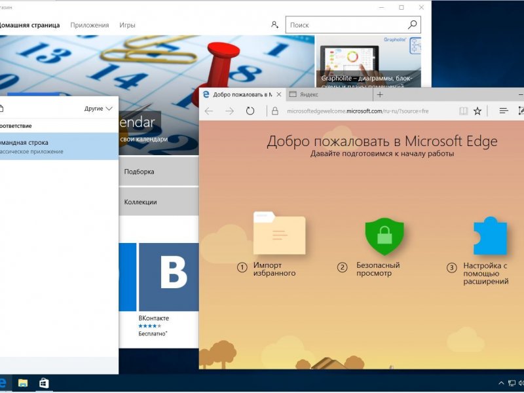Image resolution: width=524 pixels, height=393 pixels.
Task: Click Edge forward arrow
Action: coord(230,111)
